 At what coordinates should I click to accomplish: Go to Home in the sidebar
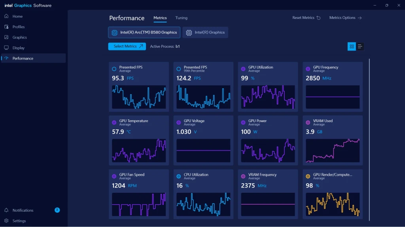click(x=33, y=16)
